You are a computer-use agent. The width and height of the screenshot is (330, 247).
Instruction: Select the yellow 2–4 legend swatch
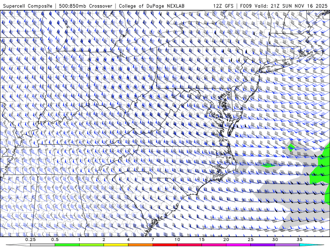tap(116, 245)
